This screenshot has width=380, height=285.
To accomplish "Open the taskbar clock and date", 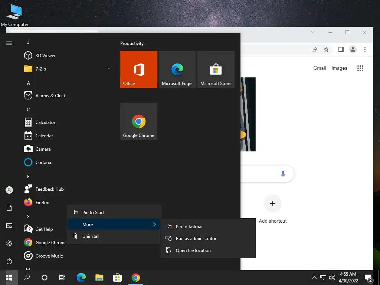I will [x=348, y=278].
